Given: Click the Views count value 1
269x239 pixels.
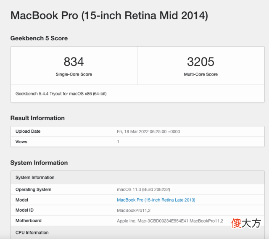Looking at the screenshot, I should coord(118,142).
